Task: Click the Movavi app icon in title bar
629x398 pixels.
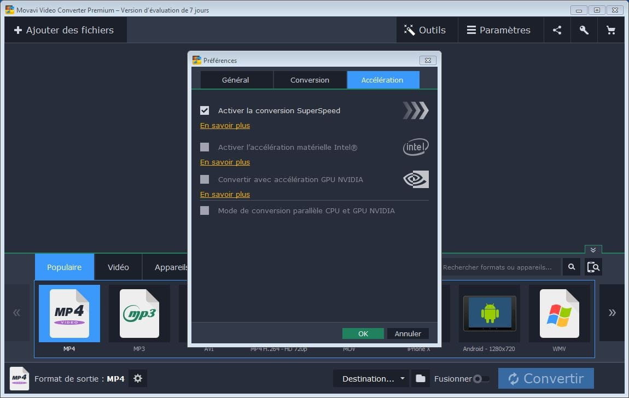Action: click(x=10, y=10)
